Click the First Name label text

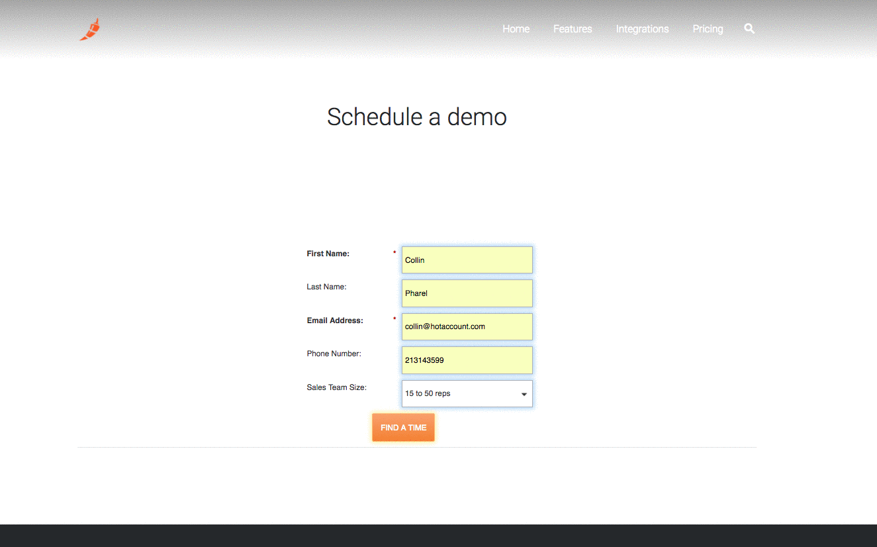coord(328,254)
